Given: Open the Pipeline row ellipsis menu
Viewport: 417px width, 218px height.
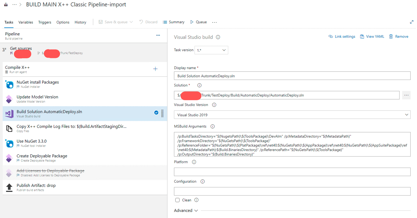Looking at the screenshot, I should [x=158, y=35].
